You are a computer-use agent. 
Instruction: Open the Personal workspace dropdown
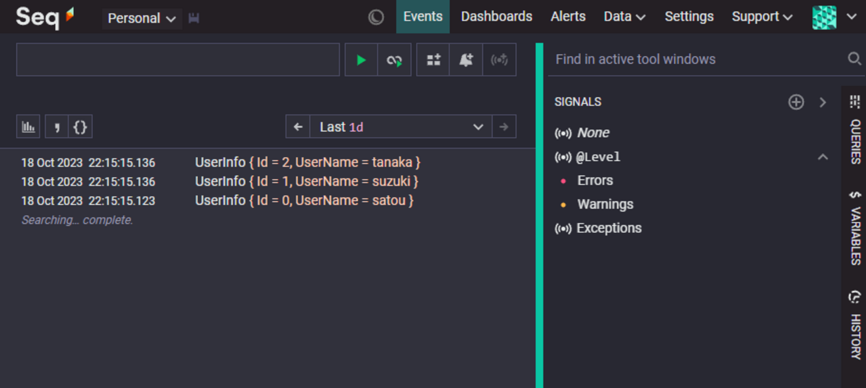pos(141,19)
